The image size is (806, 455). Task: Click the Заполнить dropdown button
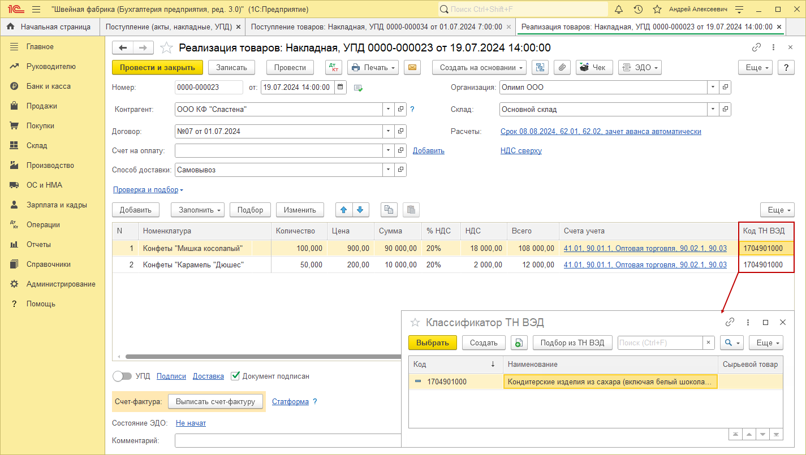(x=197, y=210)
